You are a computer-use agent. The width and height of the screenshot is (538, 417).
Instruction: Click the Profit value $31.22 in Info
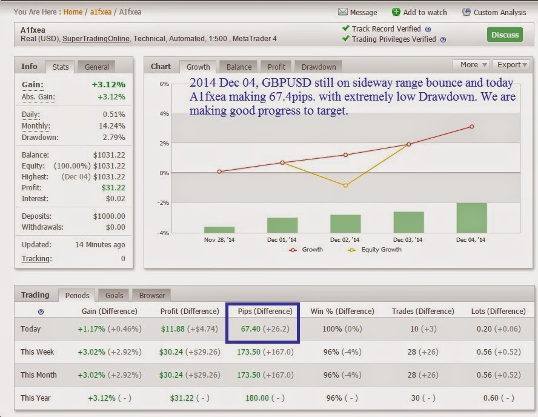click(x=113, y=188)
